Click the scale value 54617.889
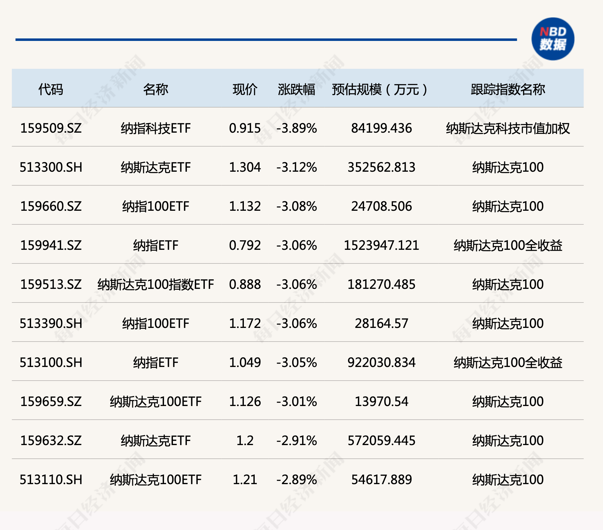This screenshot has height=530, width=603. coord(381,480)
